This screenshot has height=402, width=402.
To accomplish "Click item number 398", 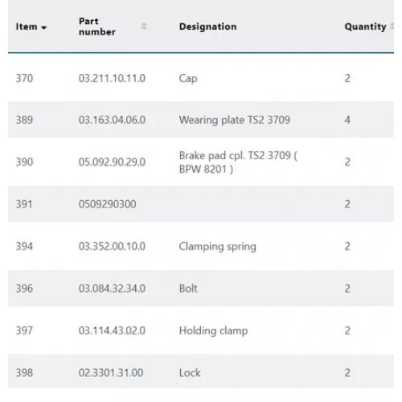I will click(x=24, y=373).
